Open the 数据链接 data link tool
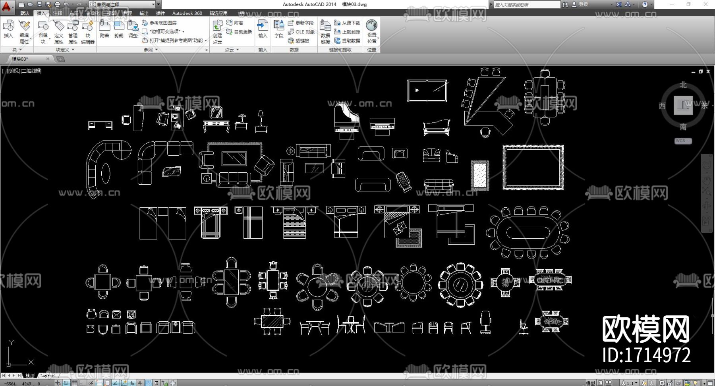Screen dimensions: 715x386 [x=325, y=31]
